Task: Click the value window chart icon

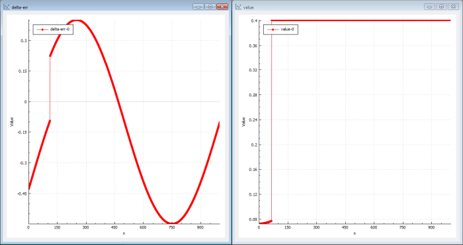Action: click(x=238, y=7)
